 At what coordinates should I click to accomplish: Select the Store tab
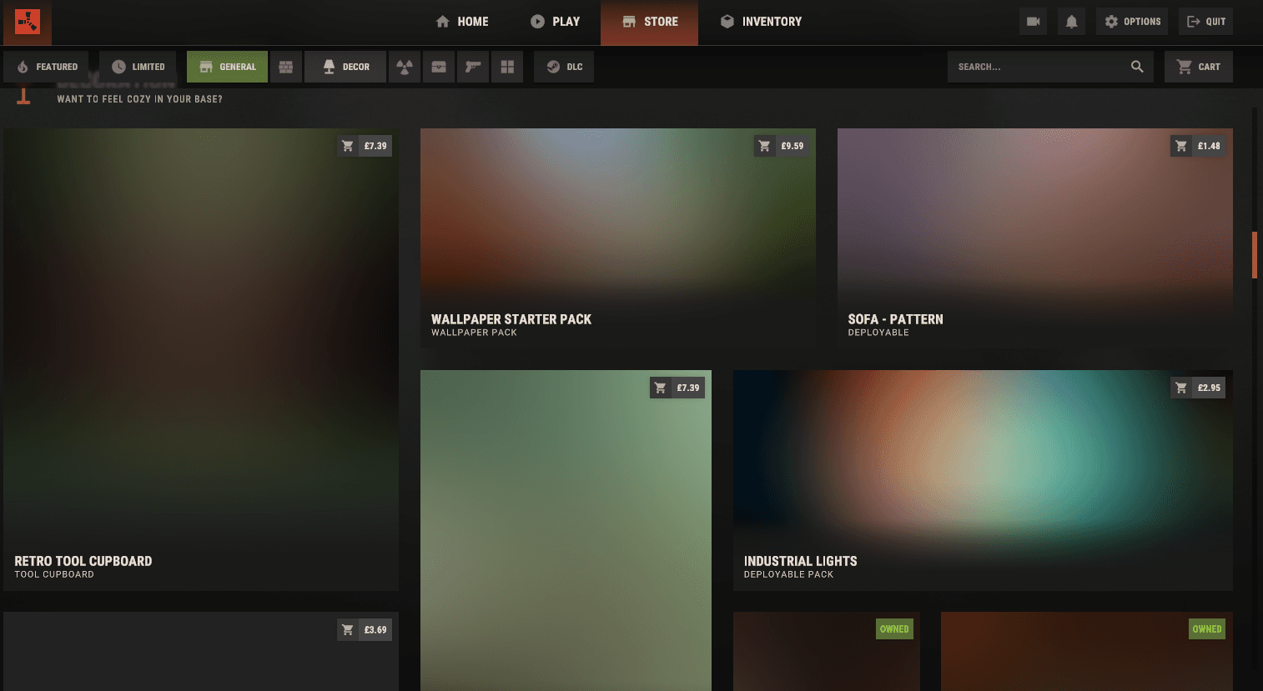click(649, 22)
